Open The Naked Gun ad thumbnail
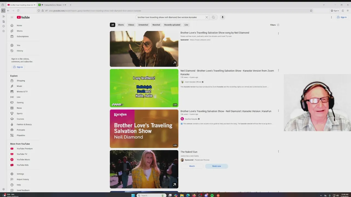 (144, 169)
